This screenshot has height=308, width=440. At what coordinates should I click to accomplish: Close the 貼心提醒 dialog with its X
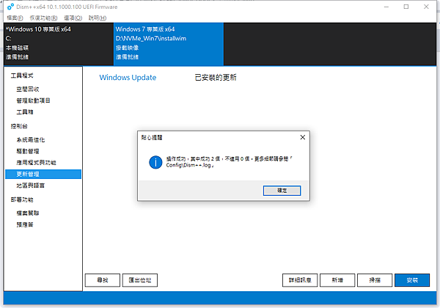[x=302, y=137]
